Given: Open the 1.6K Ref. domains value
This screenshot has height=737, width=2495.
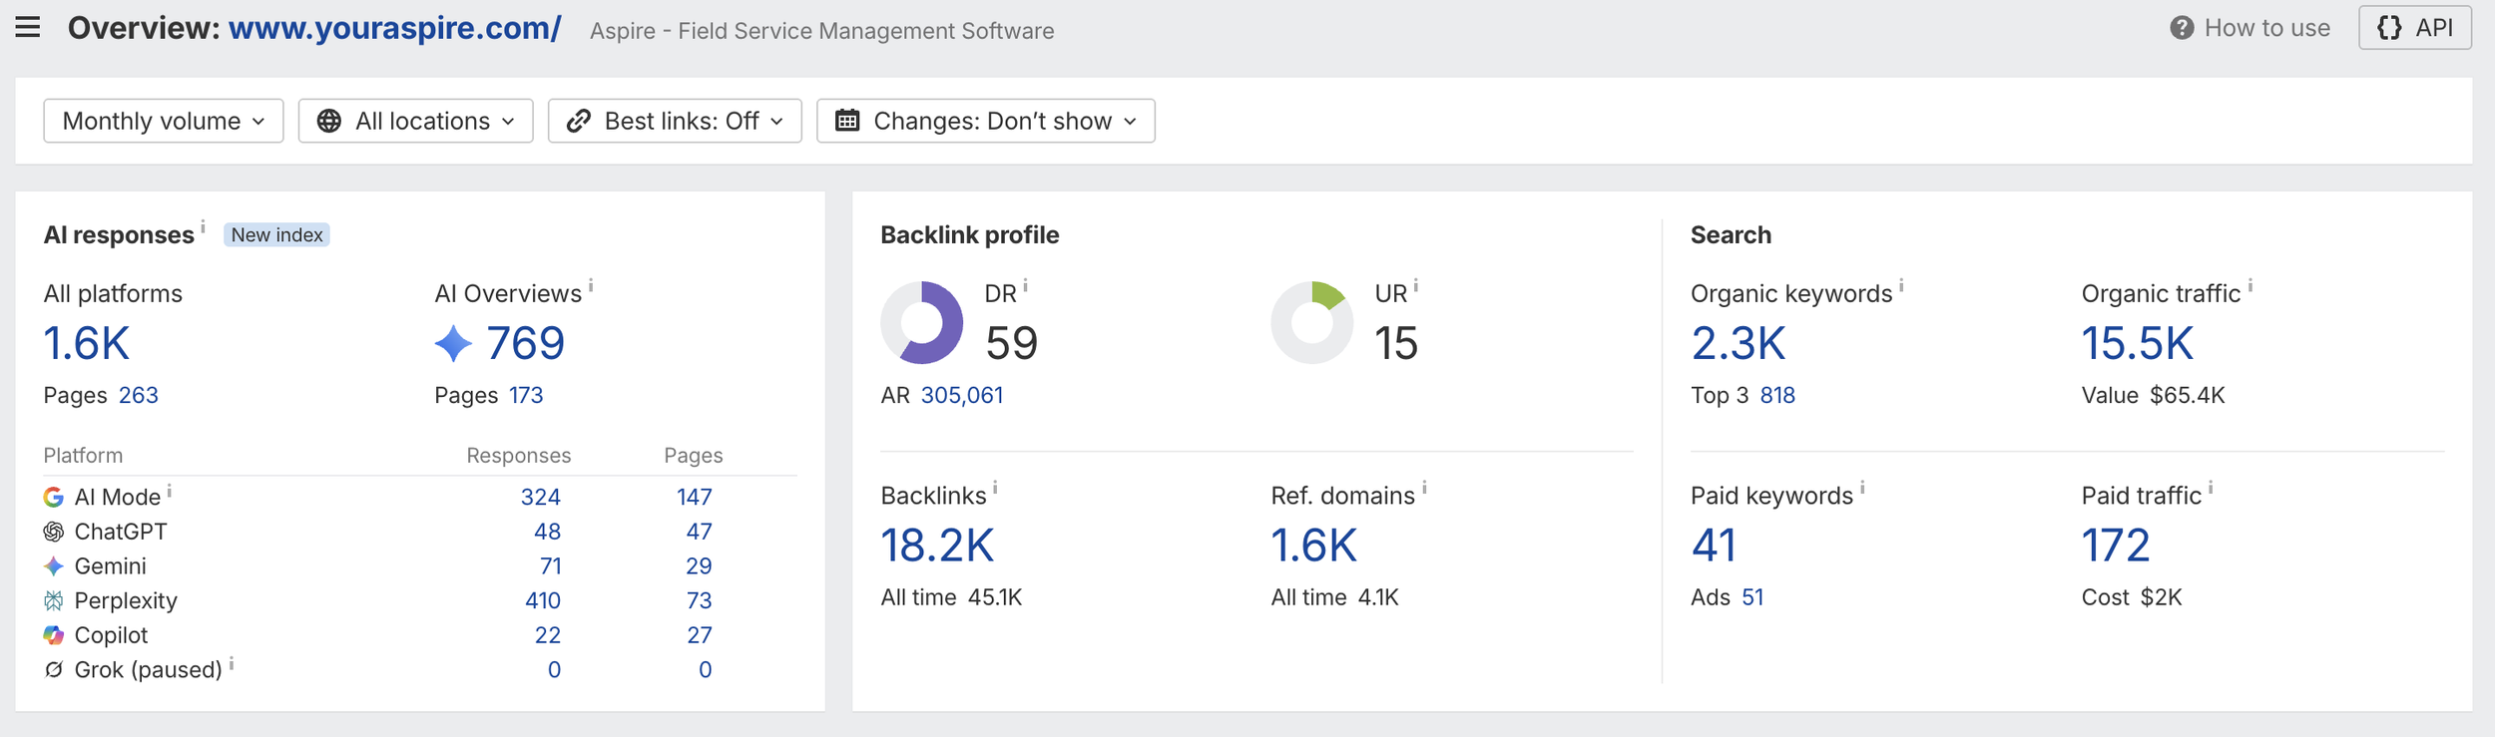Looking at the screenshot, I should (1313, 546).
